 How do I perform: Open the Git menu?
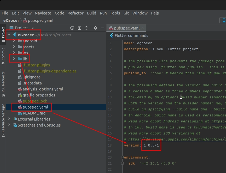[x=126, y=13]
